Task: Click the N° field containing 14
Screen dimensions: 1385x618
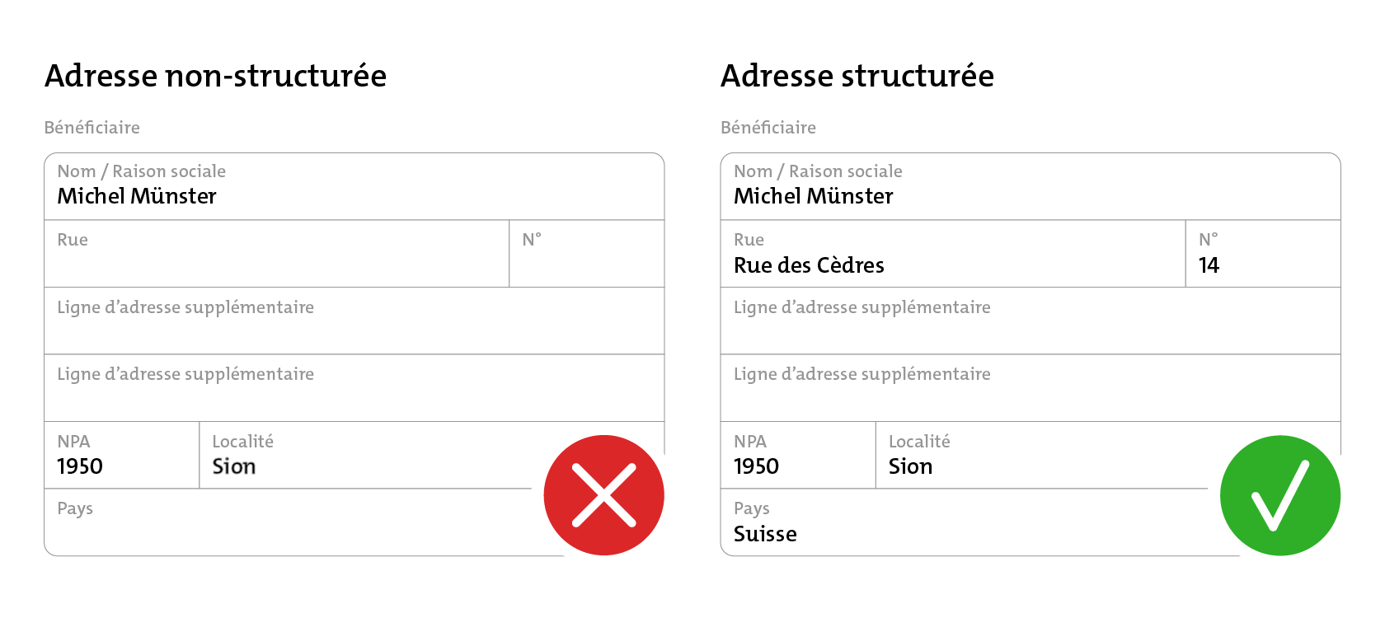Action: (1263, 254)
